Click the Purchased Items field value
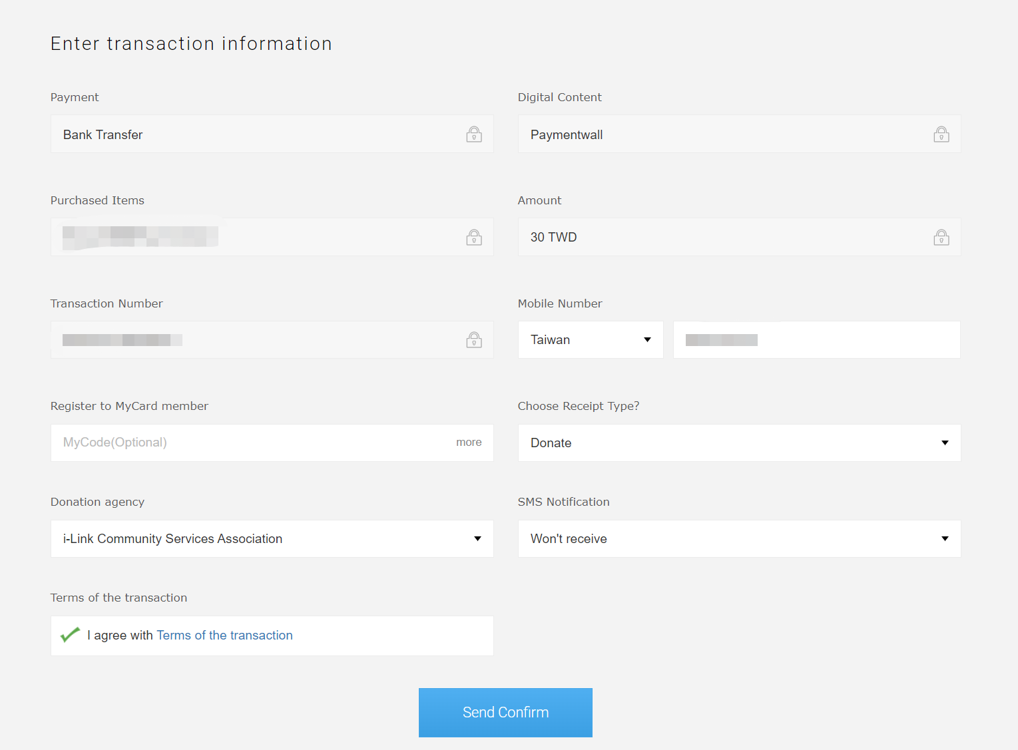 point(140,237)
